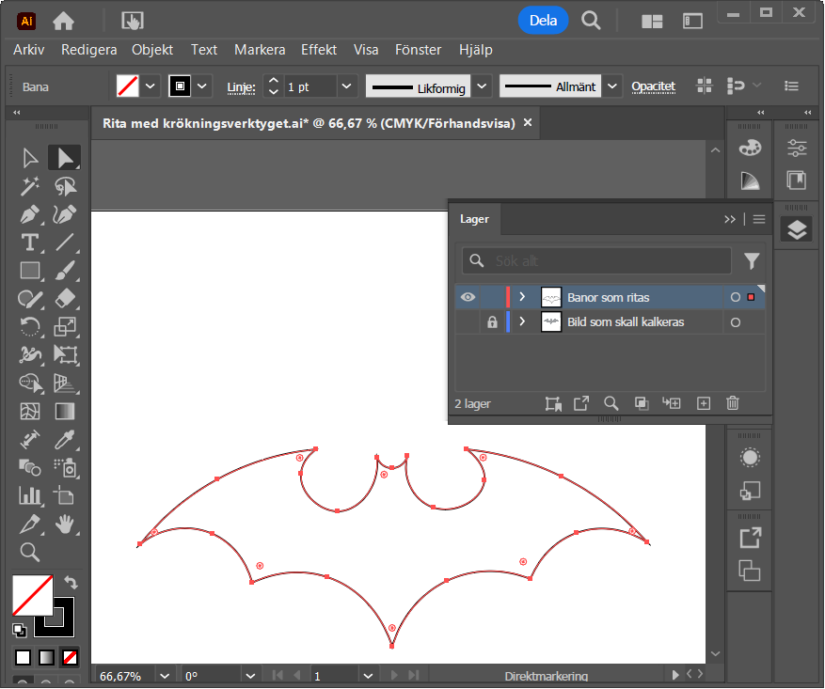825x689 pixels.
Task: Activate the Zoom tool in toolbar
Action: pyautogui.click(x=30, y=552)
